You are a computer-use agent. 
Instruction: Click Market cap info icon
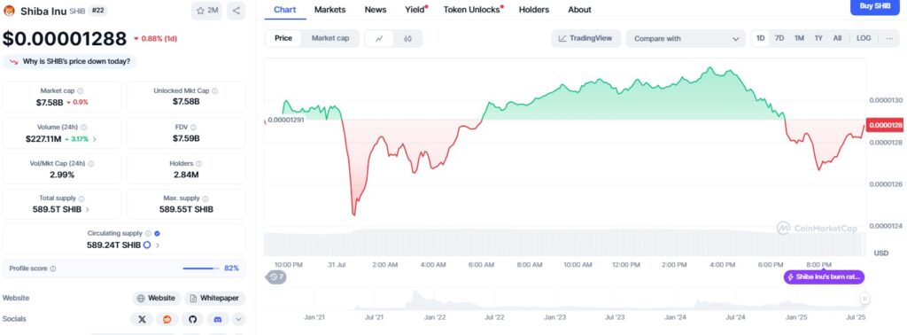[x=81, y=90]
